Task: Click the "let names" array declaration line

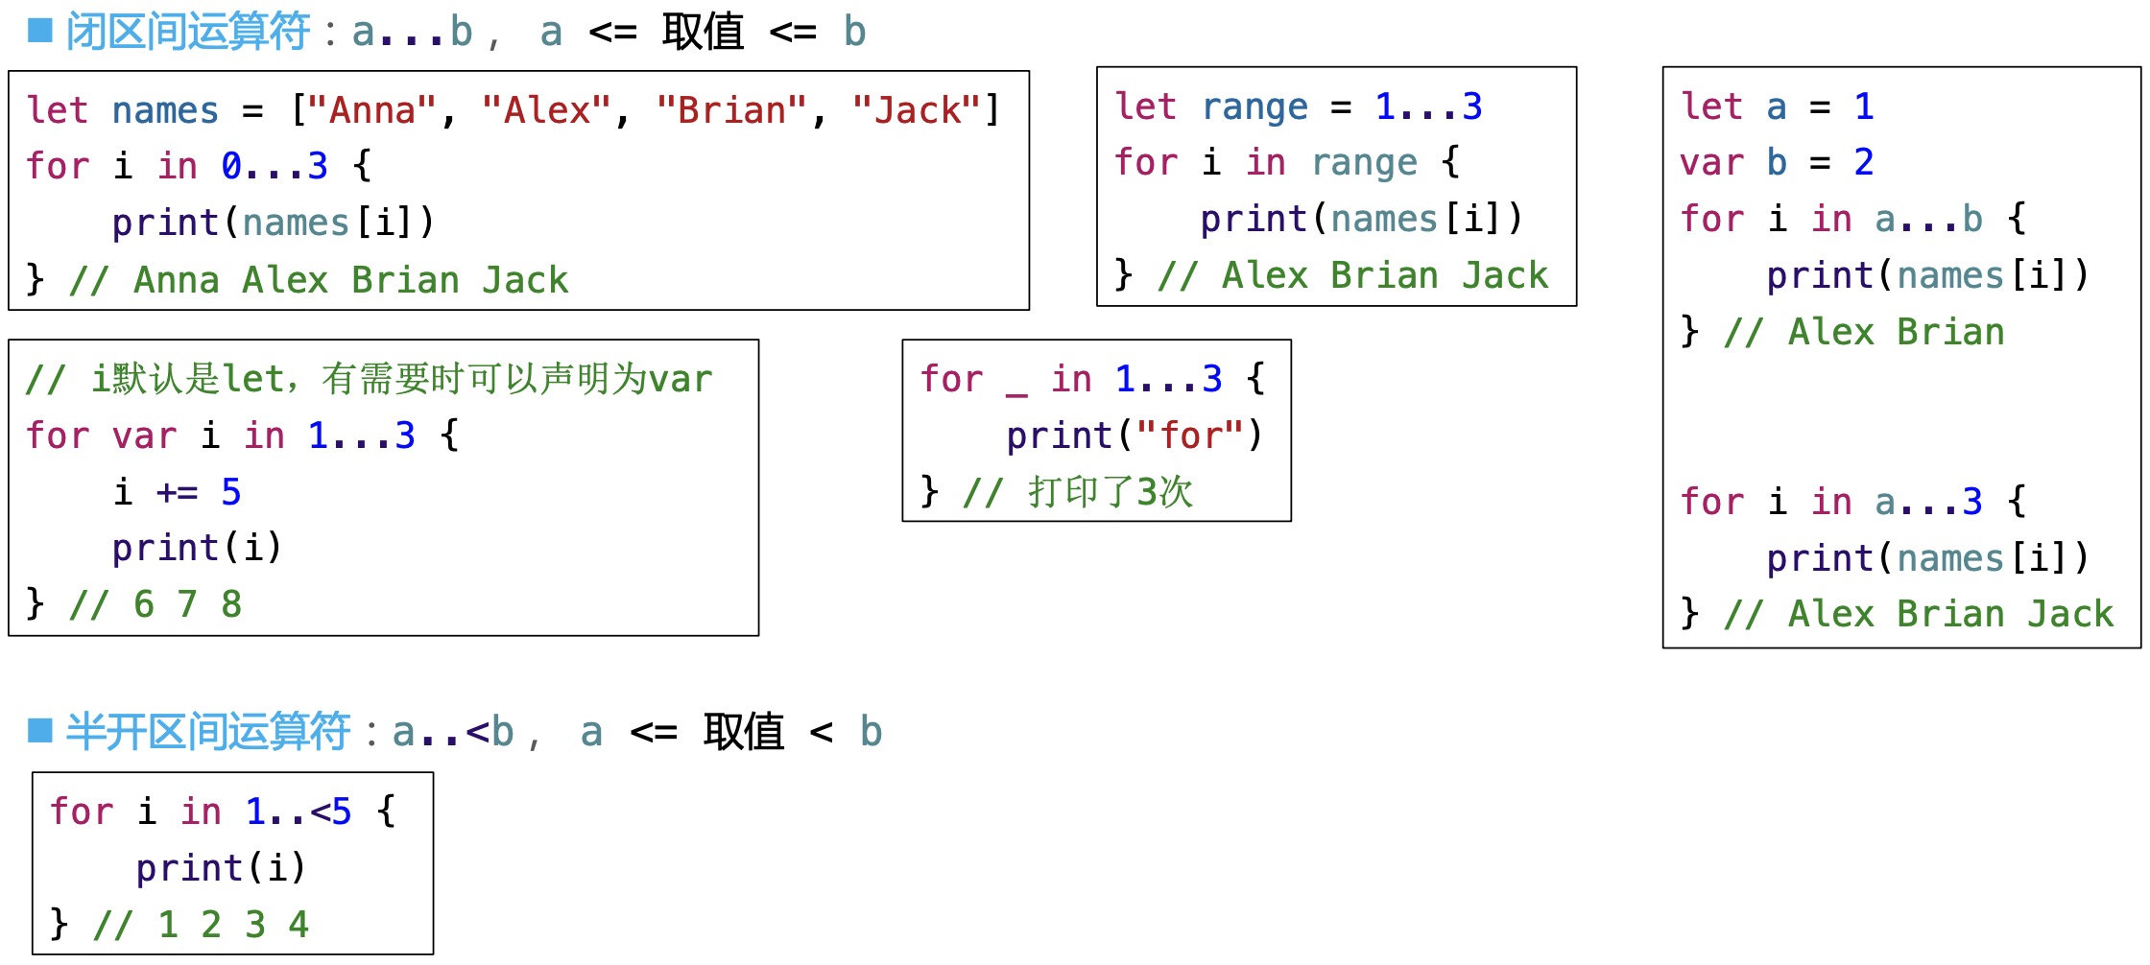Action: click(x=514, y=110)
